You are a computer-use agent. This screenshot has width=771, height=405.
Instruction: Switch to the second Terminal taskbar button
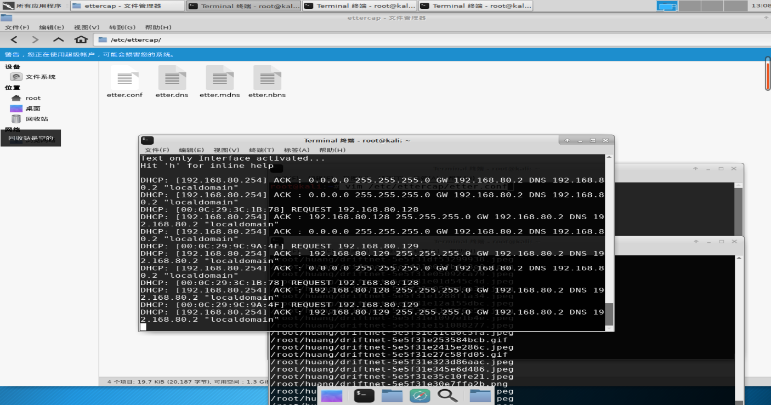coord(359,6)
